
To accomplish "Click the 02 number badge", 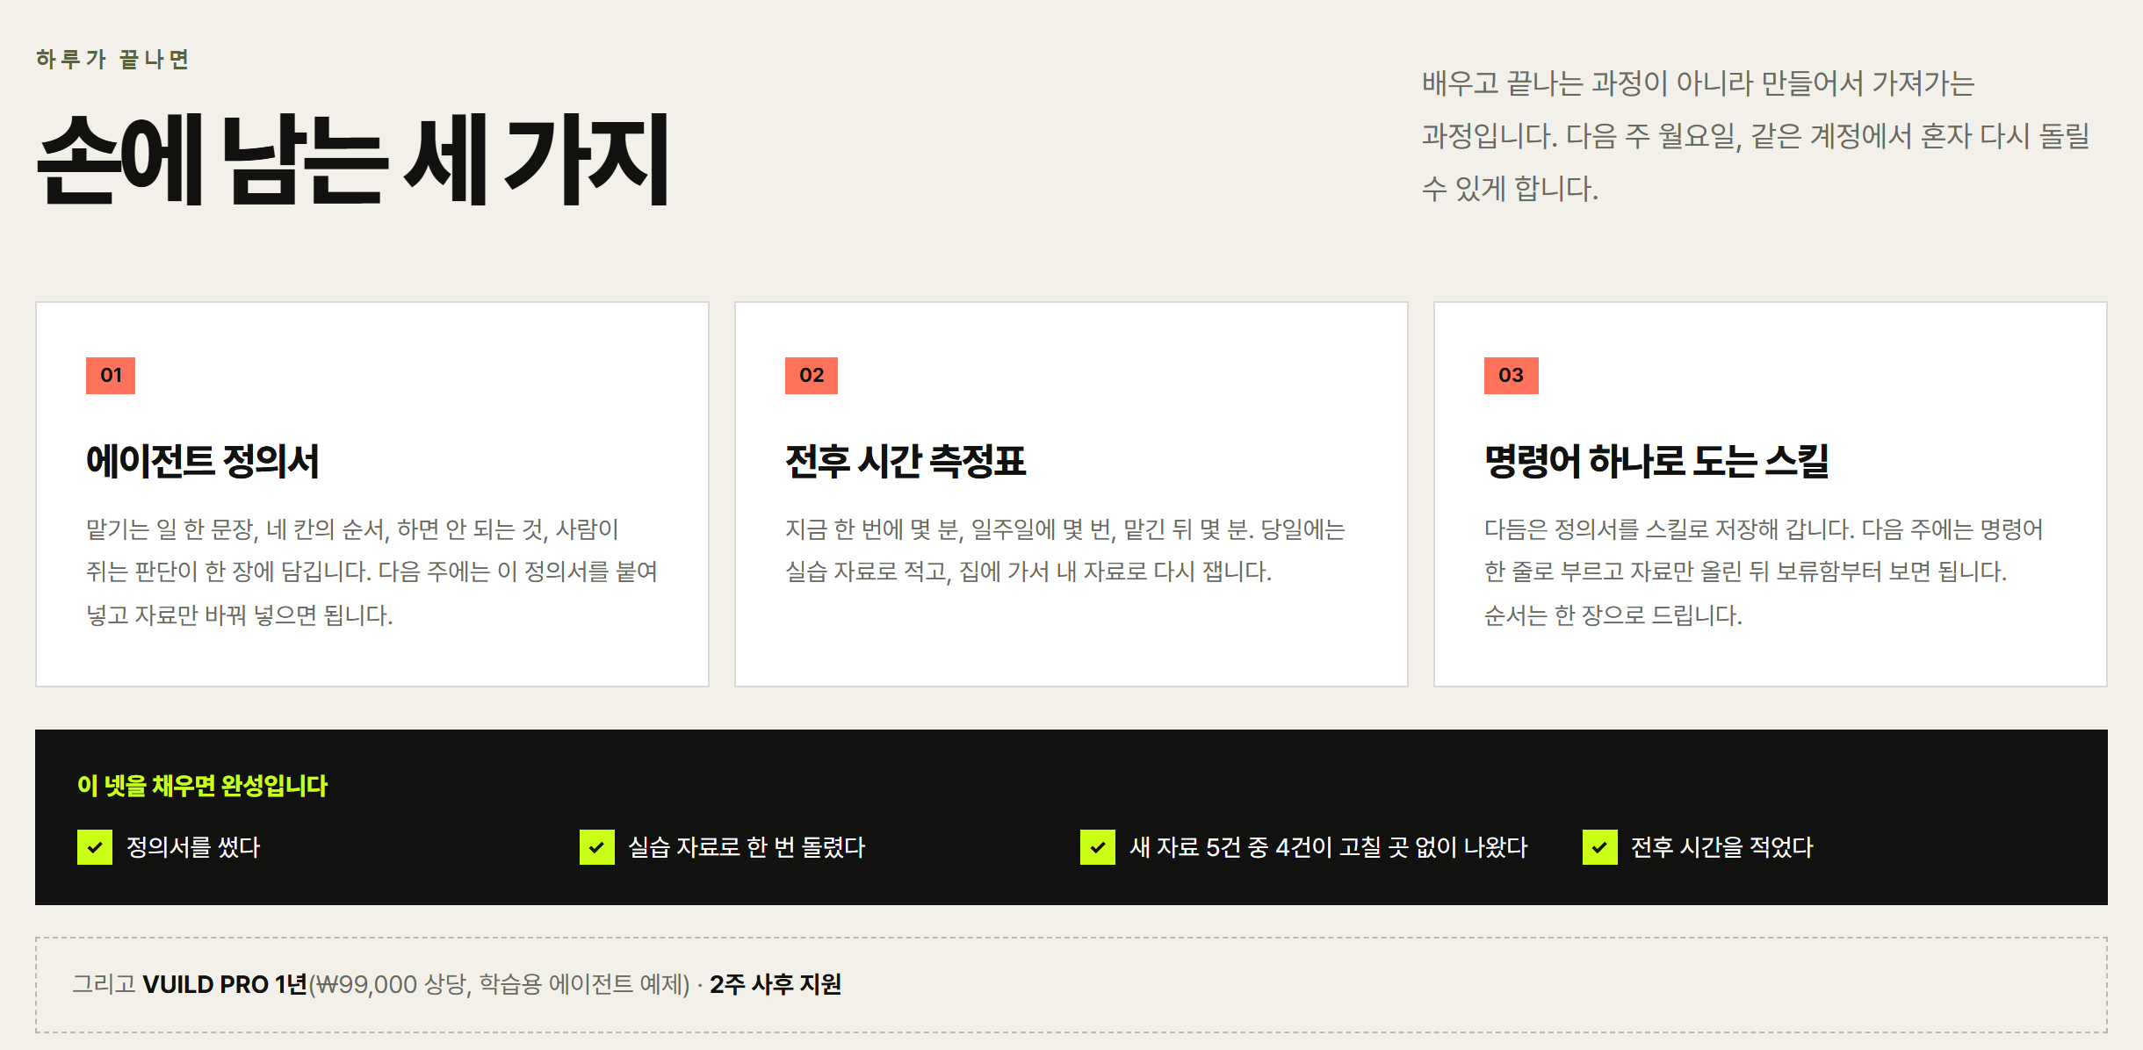I will coord(812,376).
